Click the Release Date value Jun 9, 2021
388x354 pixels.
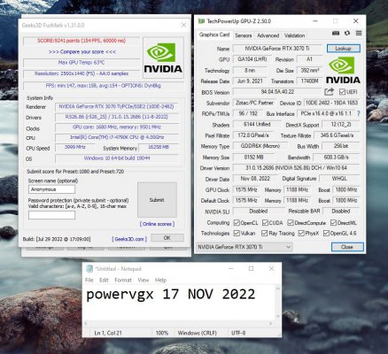click(x=250, y=81)
